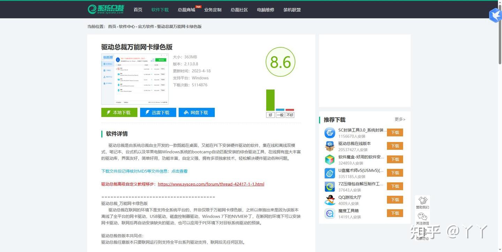
Task: Open the 魔搜工具箱 title link
Action: click(x=349, y=211)
